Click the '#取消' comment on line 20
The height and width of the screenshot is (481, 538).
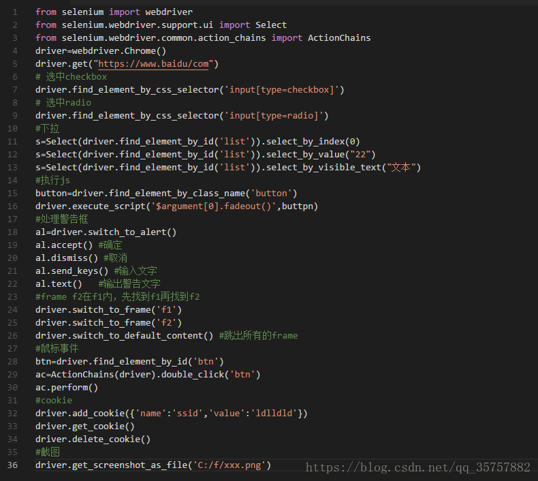coord(115,258)
